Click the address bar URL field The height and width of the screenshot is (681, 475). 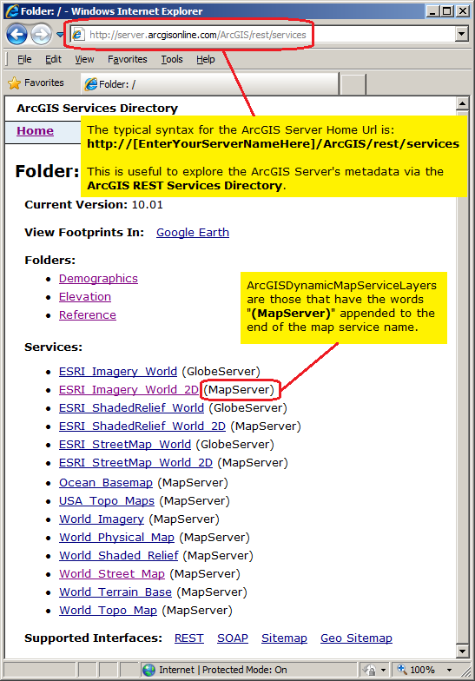pyautogui.click(x=263, y=35)
